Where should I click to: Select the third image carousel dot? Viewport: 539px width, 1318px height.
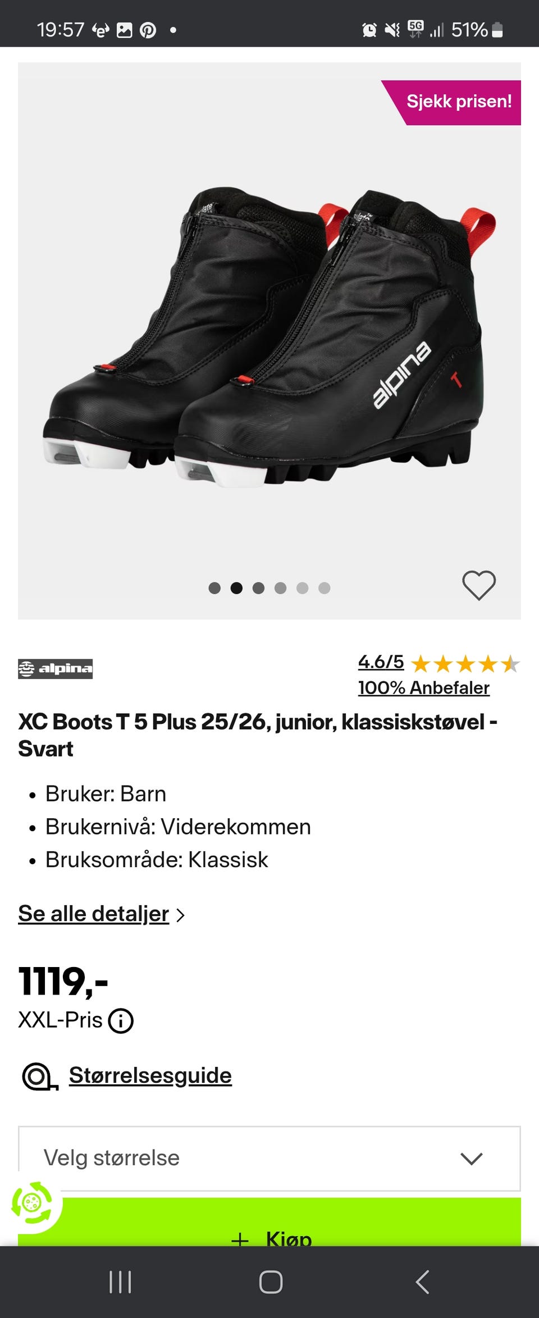(x=258, y=588)
